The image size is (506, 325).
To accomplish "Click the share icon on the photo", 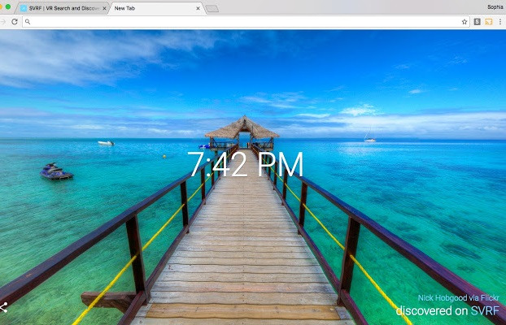I will [x=3, y=307].
